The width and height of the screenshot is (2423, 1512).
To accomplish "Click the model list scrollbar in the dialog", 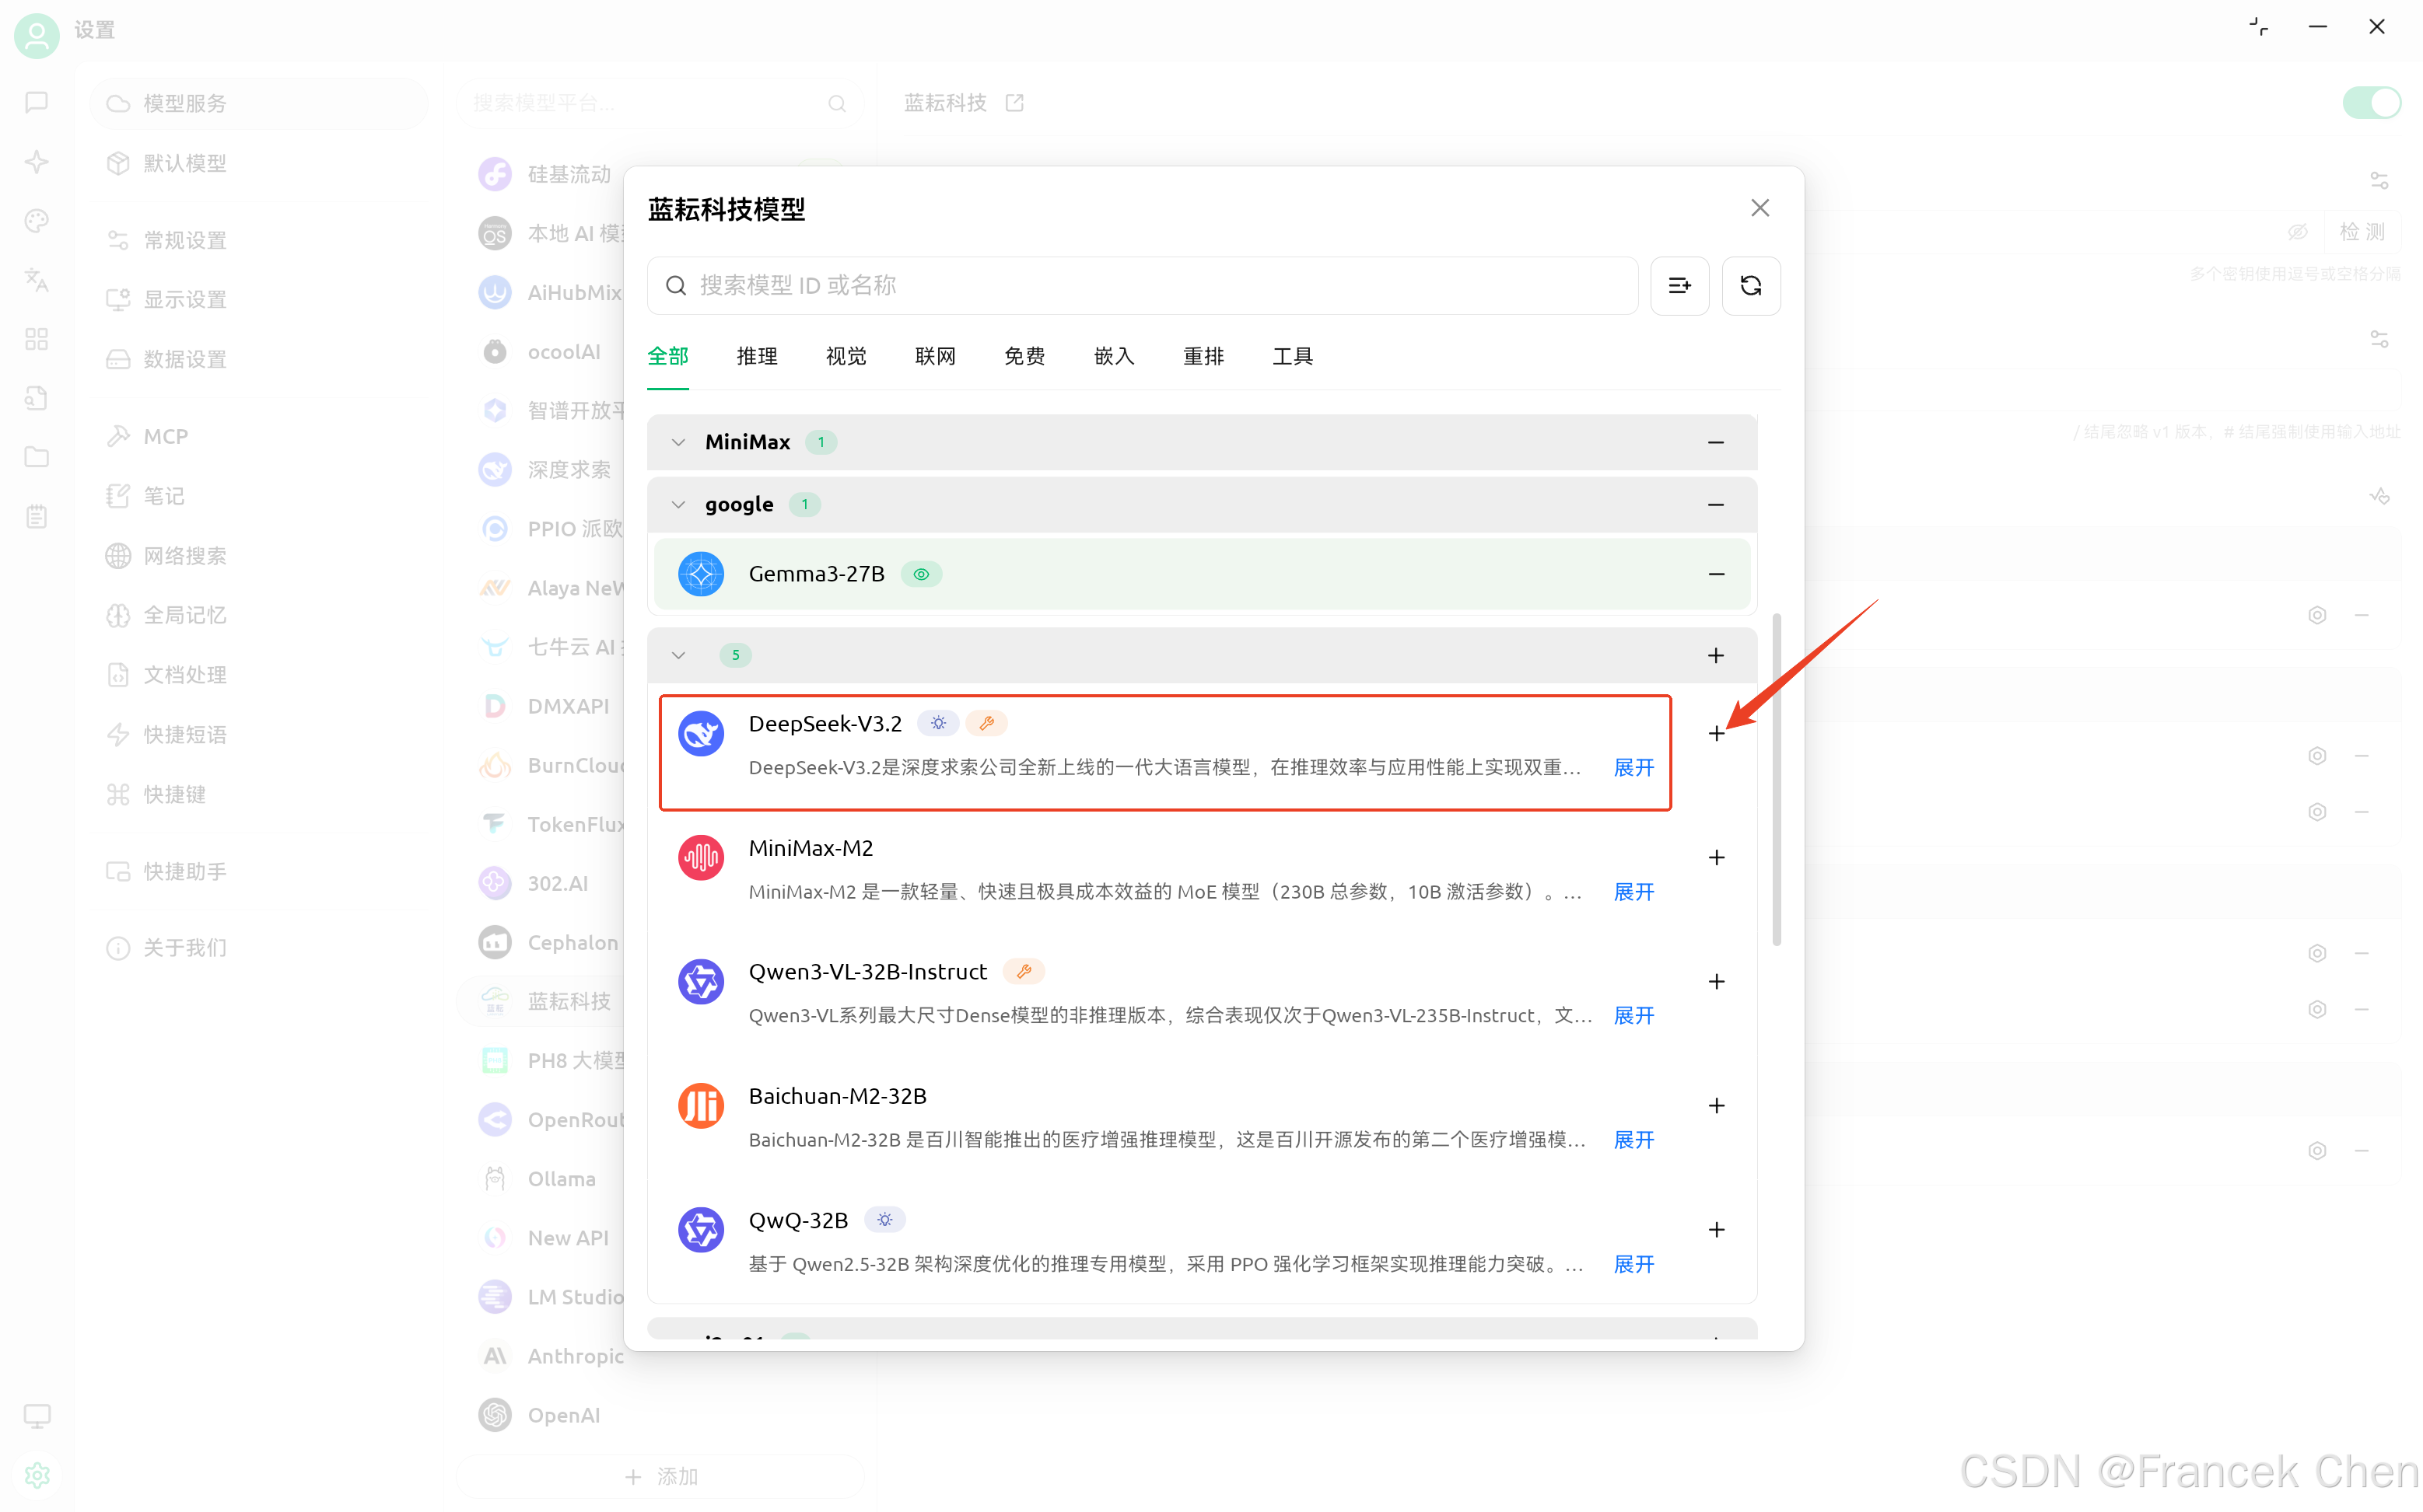I will point(1777,780).
